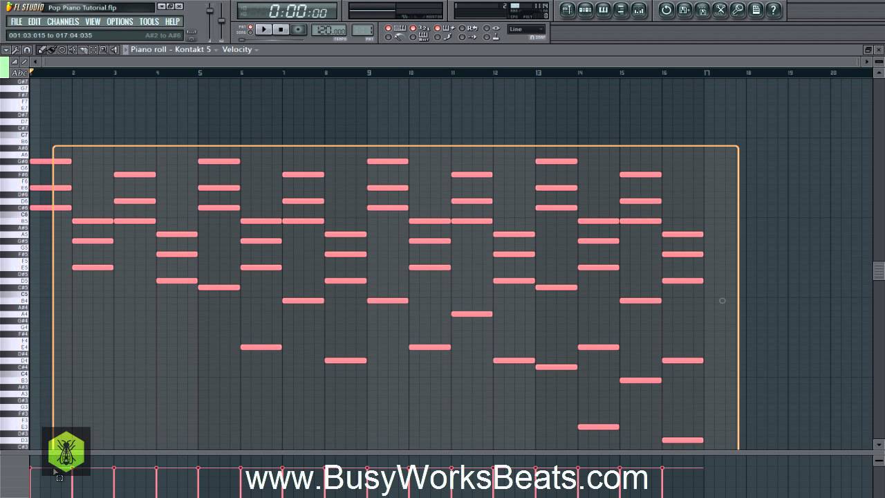This screenshot has height=498, width=885.
Task: Select the Mute tool in piano roll
Action: tap(73, 50)
